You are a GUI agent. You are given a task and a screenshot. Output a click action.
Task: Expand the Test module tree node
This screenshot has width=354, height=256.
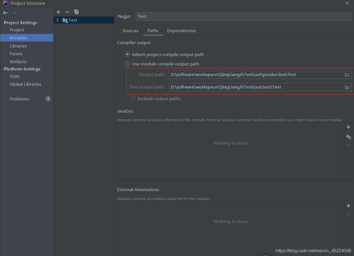click(x=57, y=20)
